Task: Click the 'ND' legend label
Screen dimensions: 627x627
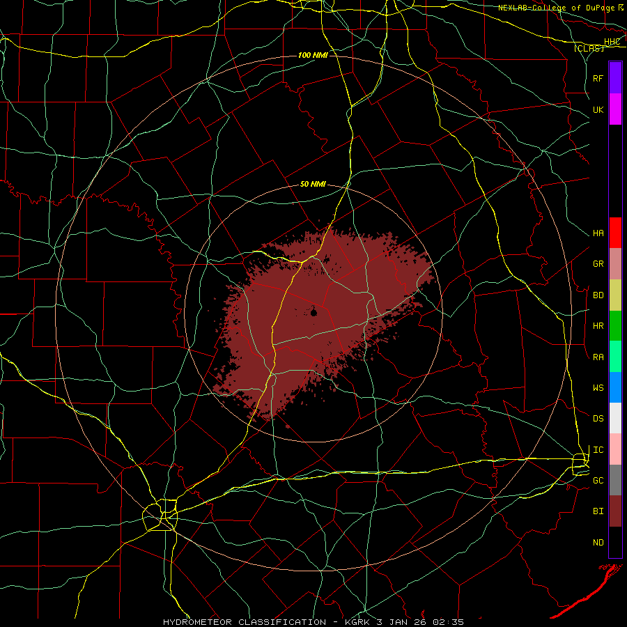Action: coord(598,543)
